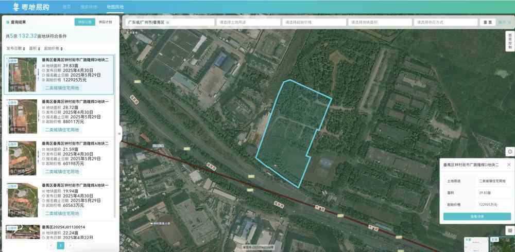This screenshot has height=252, width=515.
Task: Collapse the left results panel handle
Action: (119, 133)
